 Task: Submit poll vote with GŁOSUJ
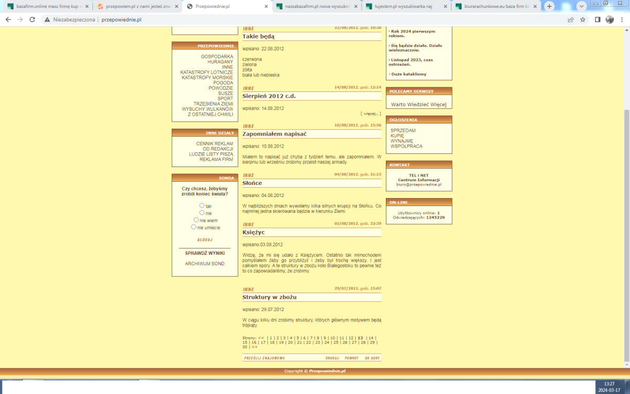coord(205,240)
